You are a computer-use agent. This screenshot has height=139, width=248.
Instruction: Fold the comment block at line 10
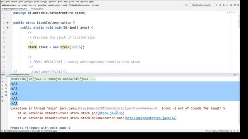pos(12,57)
